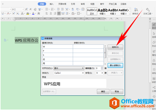Click the pinyin field for row W
Viewport: 156px width, 111px height.
(88, 47)
